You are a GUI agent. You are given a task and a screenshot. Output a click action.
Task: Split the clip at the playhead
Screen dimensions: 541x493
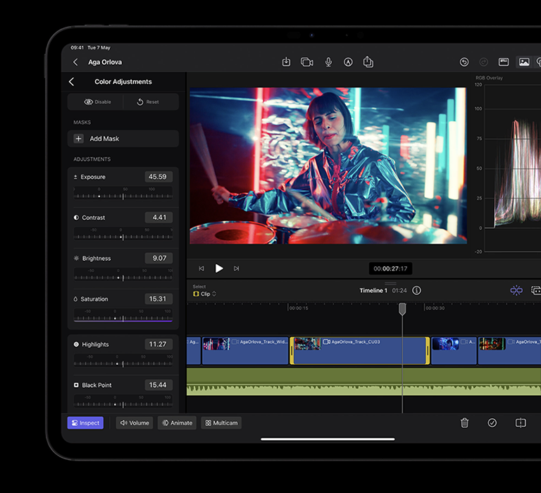point(521,423)
